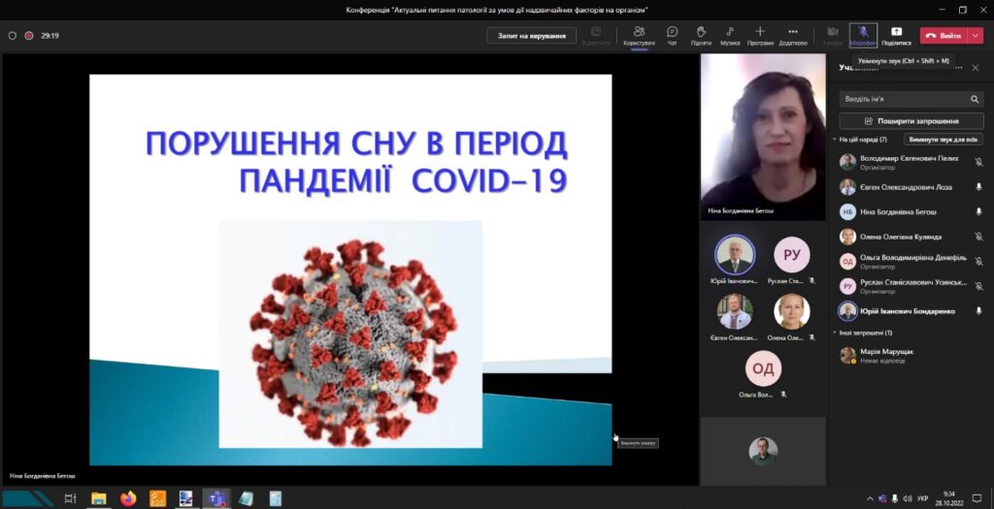The image size is (994, 509).
Task: Open Firefox from the taskbar
Action: (x=128, y=498)
